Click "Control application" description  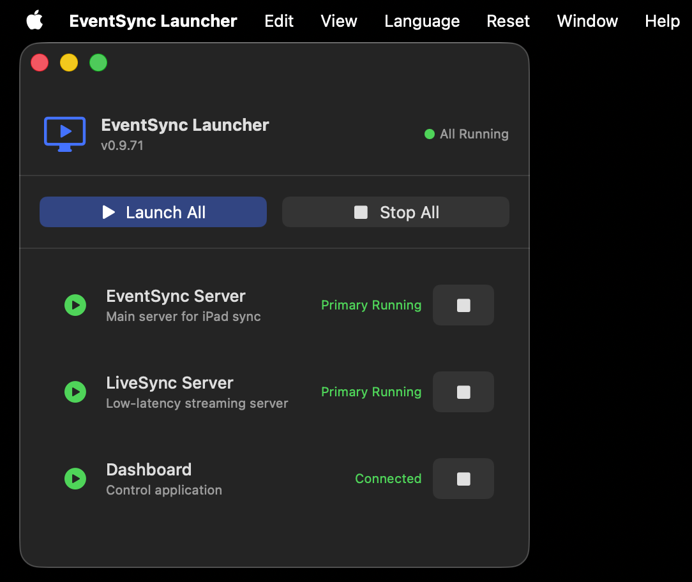click(164, 490)
